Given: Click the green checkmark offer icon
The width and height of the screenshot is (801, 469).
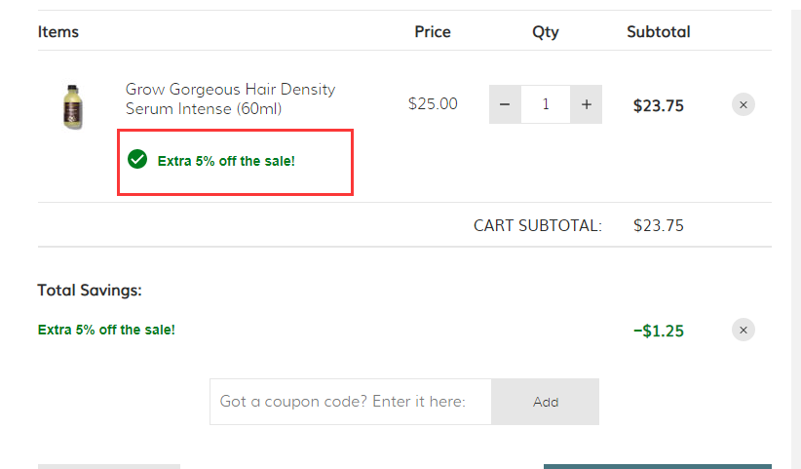Looking at the screenshot, I should pyautogui.click(x=137, y=159).
